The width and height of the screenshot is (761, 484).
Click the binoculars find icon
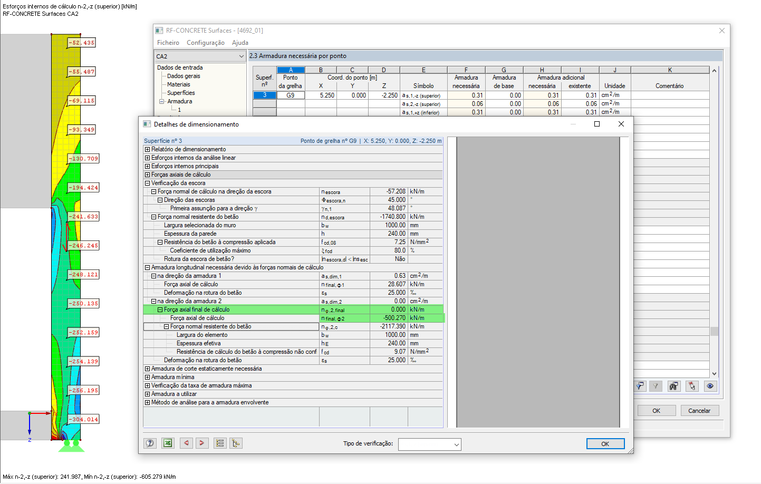(674, 386)
